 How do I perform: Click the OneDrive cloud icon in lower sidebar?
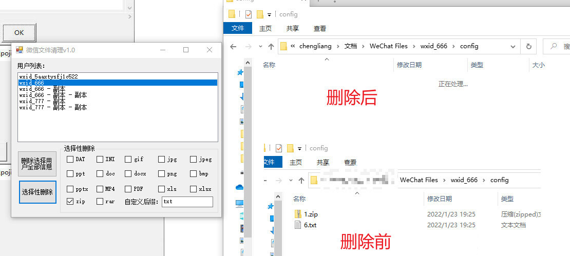[x=240, y=187]
